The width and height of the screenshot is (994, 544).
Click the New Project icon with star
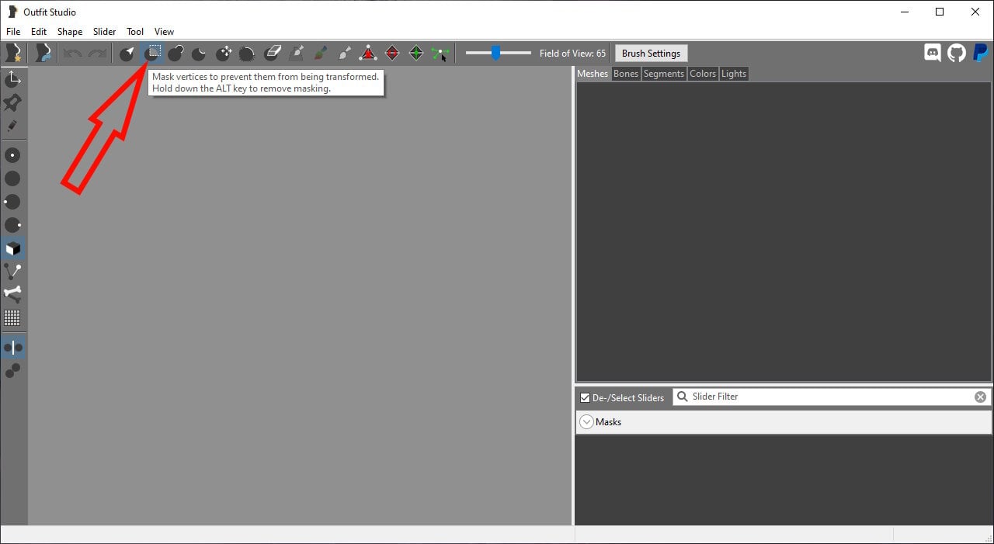pyautogui.click(x=13, y=53)
